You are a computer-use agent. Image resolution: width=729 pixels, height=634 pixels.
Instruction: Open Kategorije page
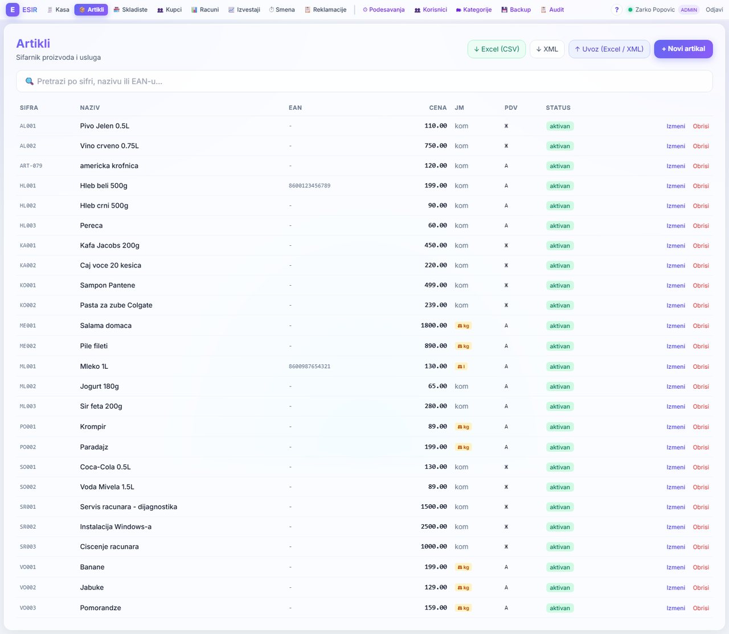[474, 10]
